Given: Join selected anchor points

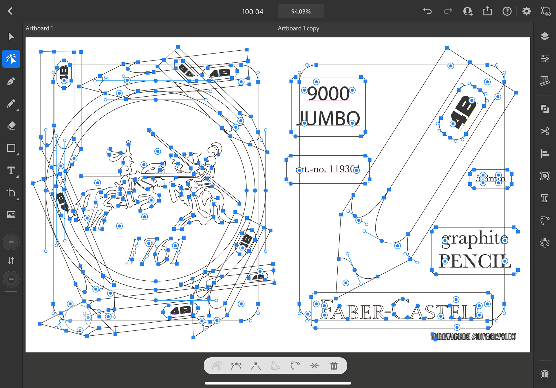Looking at the screenshot, I should [x=314, y=366].
